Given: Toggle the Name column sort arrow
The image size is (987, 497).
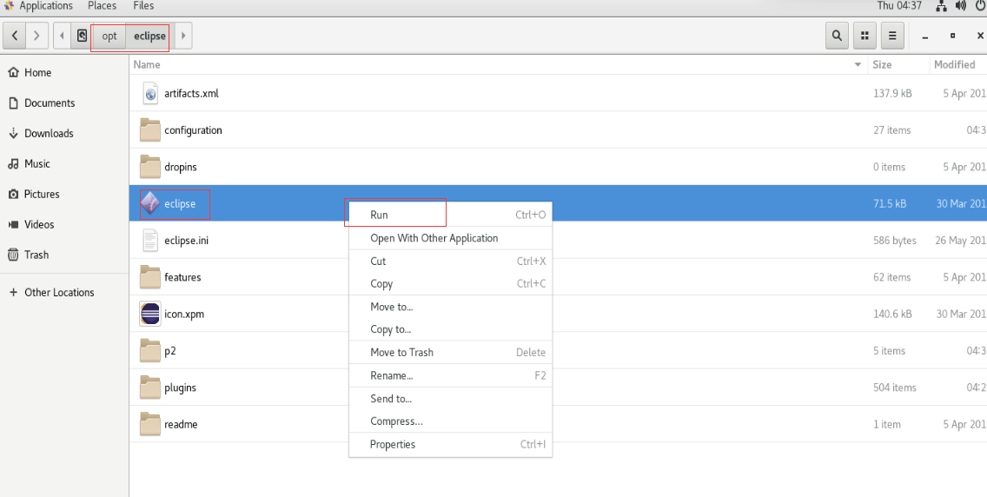Looking at the screenshot, I should tap(858, 65).
